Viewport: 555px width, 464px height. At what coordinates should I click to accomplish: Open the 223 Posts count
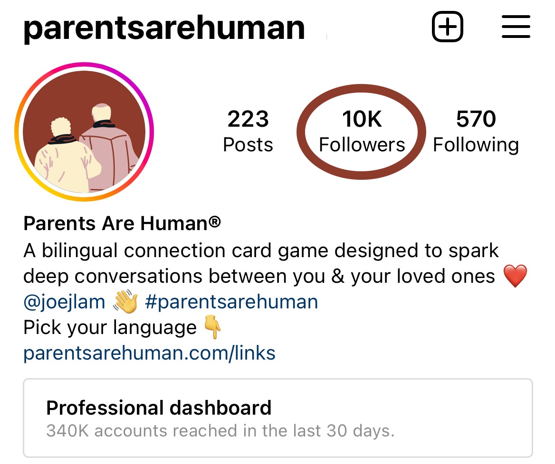click(248, 131)
